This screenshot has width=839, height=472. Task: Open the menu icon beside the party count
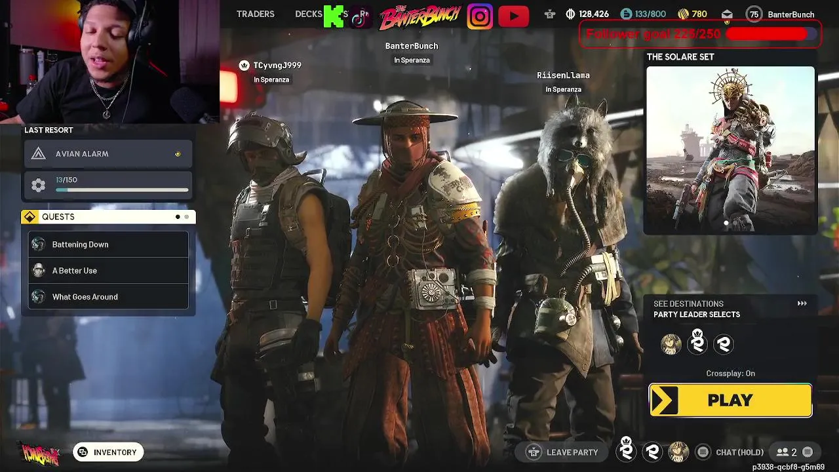click(x=808, y=452)
